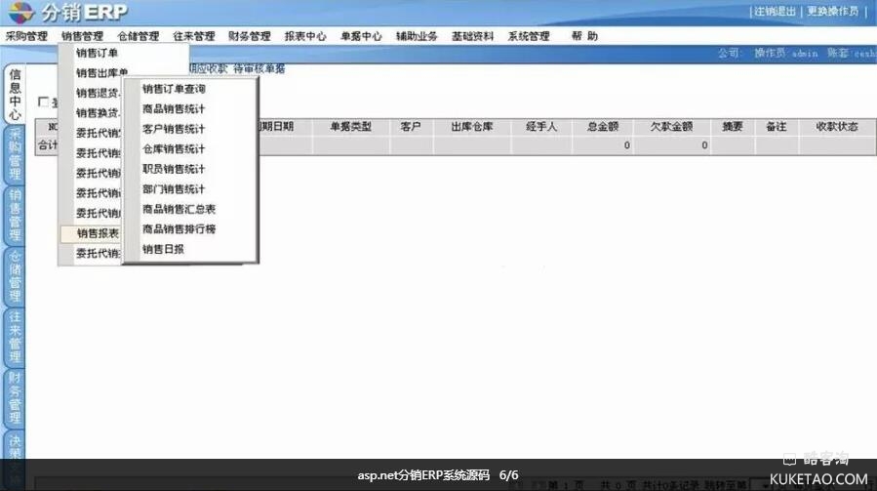Image resolution: width=877 pixels, height=491 pixels.
Task: Click the 更换操作员 link
Action: pyautogui.click(x=833, y=11)
